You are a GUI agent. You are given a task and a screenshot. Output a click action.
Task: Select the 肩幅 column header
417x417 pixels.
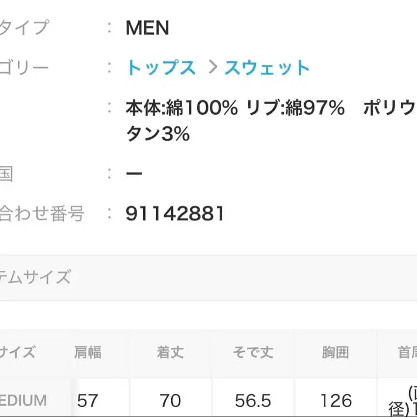pos(88,352)
